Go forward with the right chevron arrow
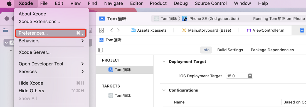The width and height of the screenshot is (306, 107). [x=118, y=30]
